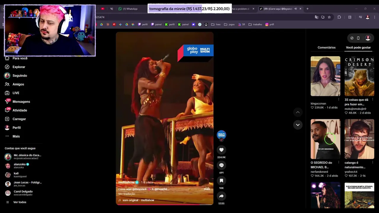Save the video with the bookmark button

221,181
